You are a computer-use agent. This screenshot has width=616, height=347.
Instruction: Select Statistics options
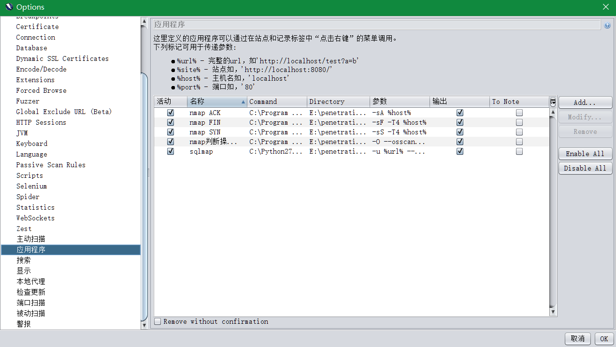point(36,207)
